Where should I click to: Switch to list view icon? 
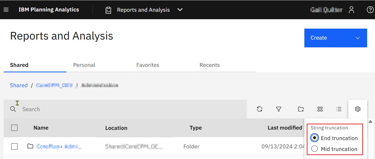(x=339, y=109)
